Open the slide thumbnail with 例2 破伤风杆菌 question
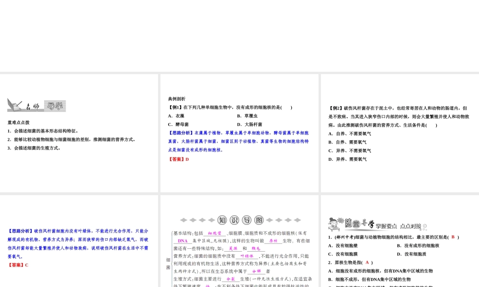The height and width of the screenshot is (287, 479). [x=400, y=133]
